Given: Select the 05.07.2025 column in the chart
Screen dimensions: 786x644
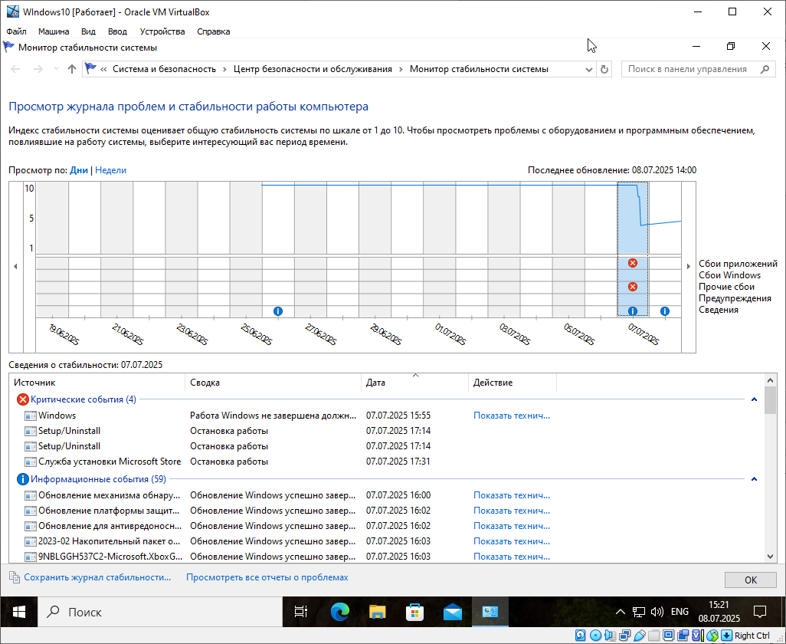Looking at the screenshot, I should tap(568, 249).
